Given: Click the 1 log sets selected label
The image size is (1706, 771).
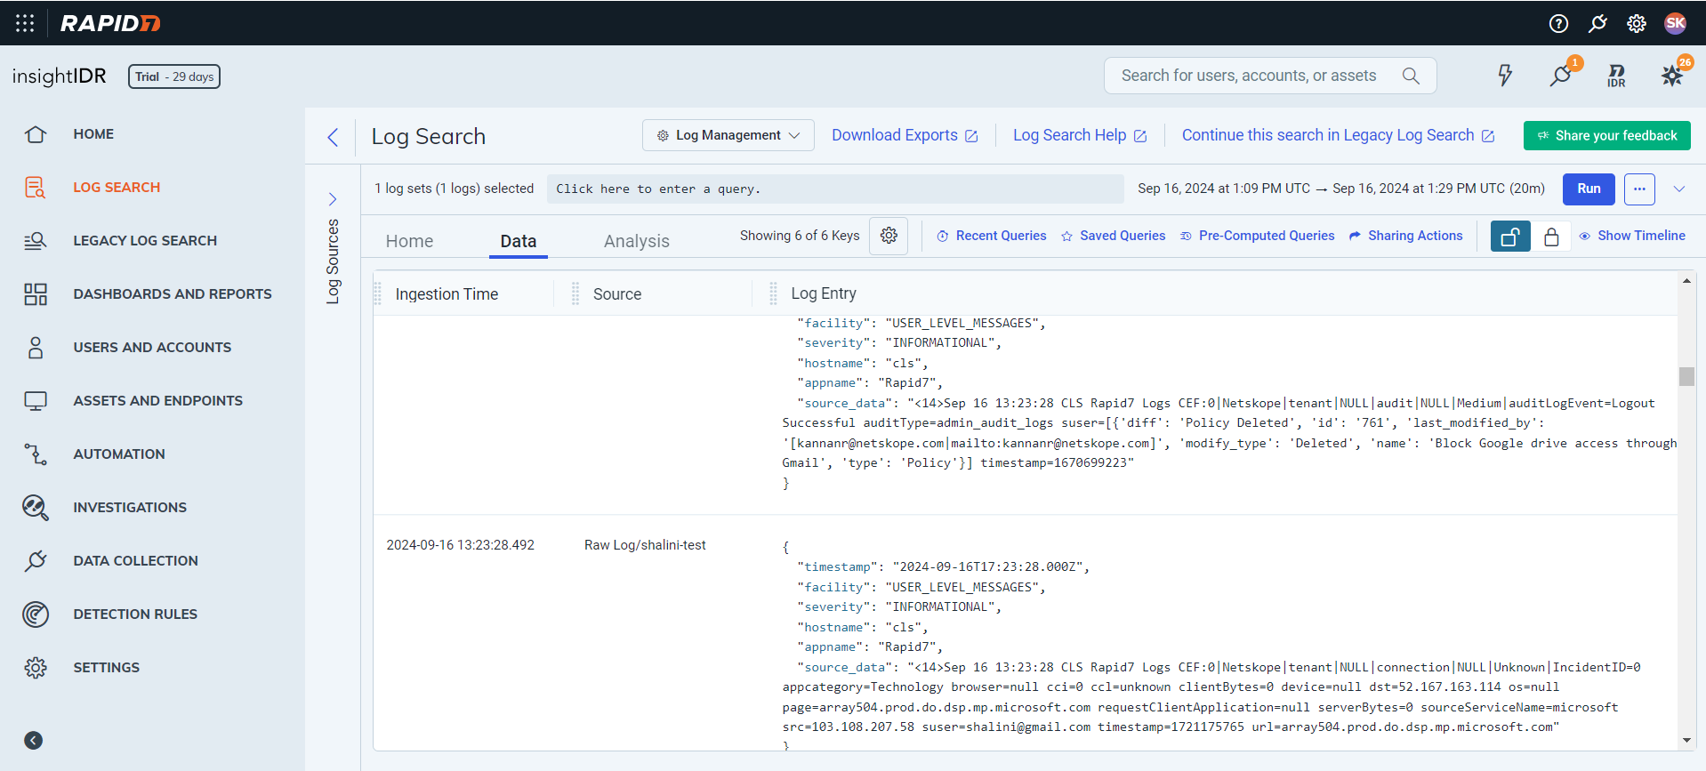Looking at the screenshot, I should tap(455, 189).
